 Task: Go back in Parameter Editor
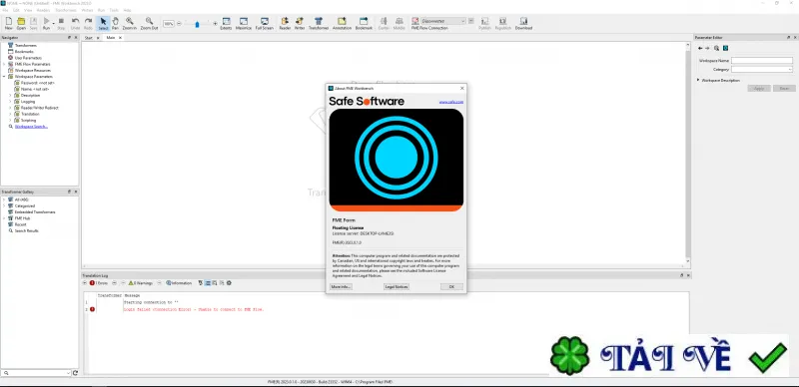700,48
